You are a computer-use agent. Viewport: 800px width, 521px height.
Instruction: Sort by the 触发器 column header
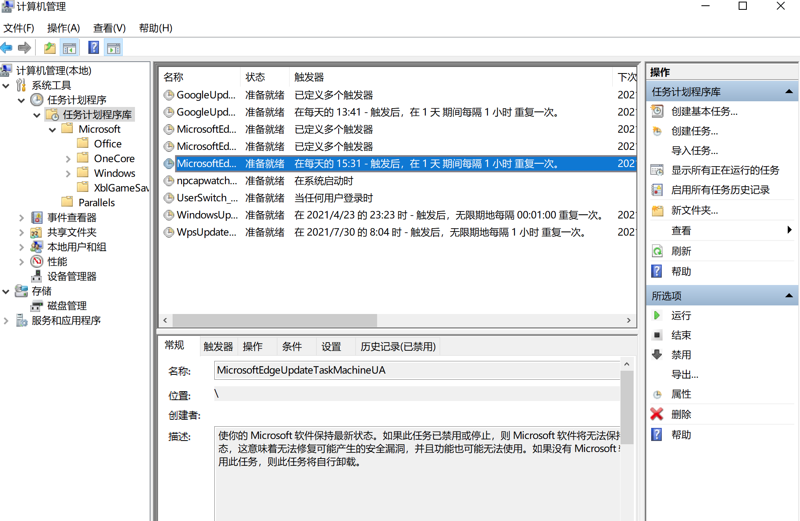coord(451,77)
